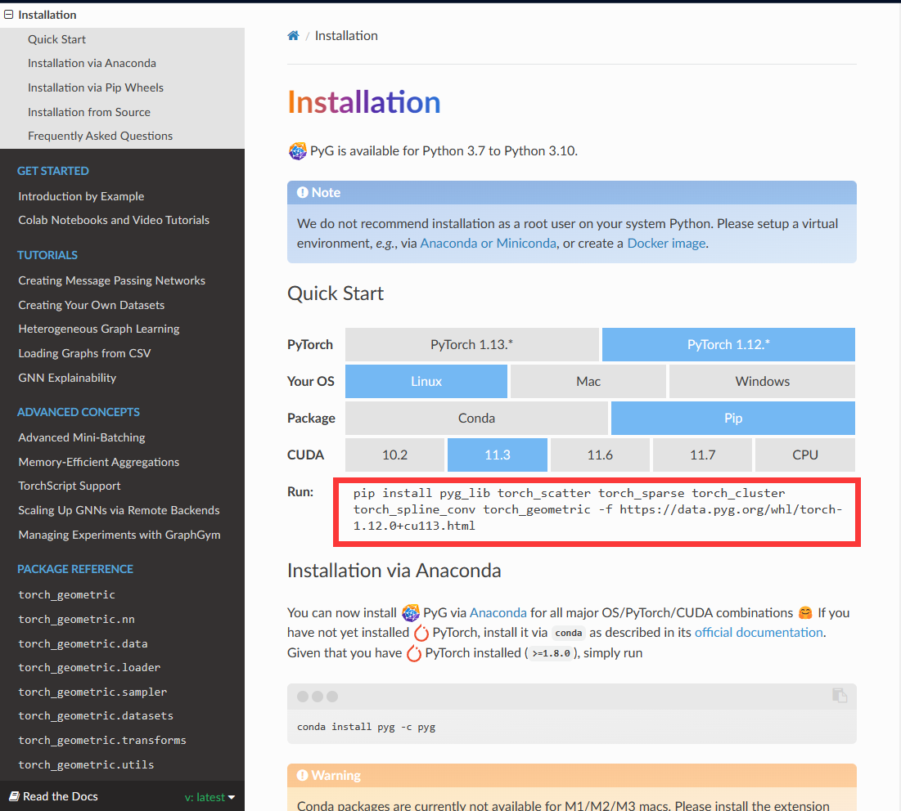Collapse the Installation section in the sidebar
The width and height of the screenshot is (901, 811).
click(x=9, y=15)
